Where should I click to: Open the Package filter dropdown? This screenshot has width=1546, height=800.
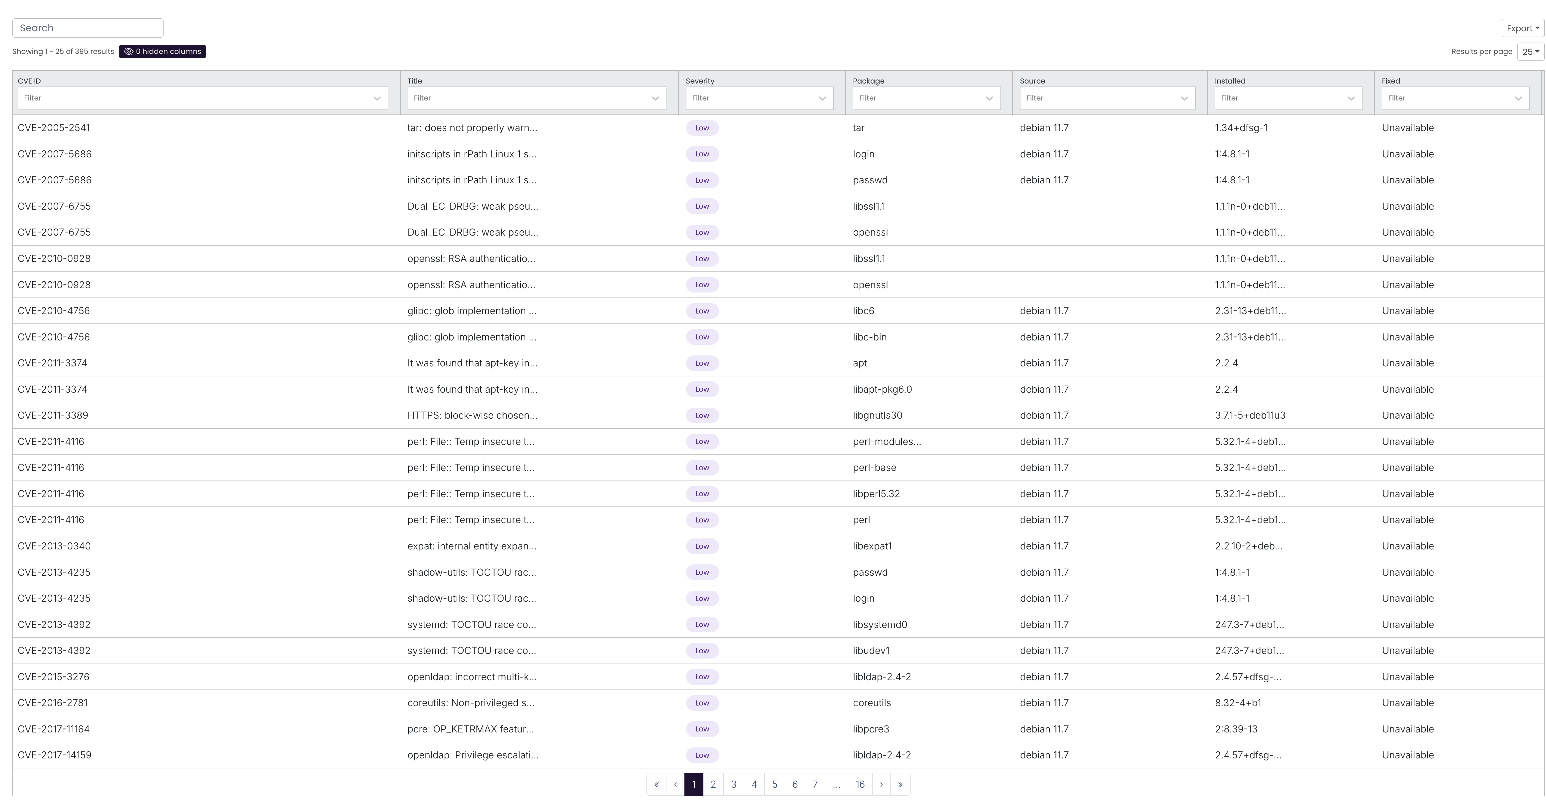click(x=927, y=99)
